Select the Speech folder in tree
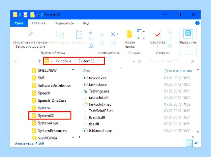 click(x=41, y=93)
